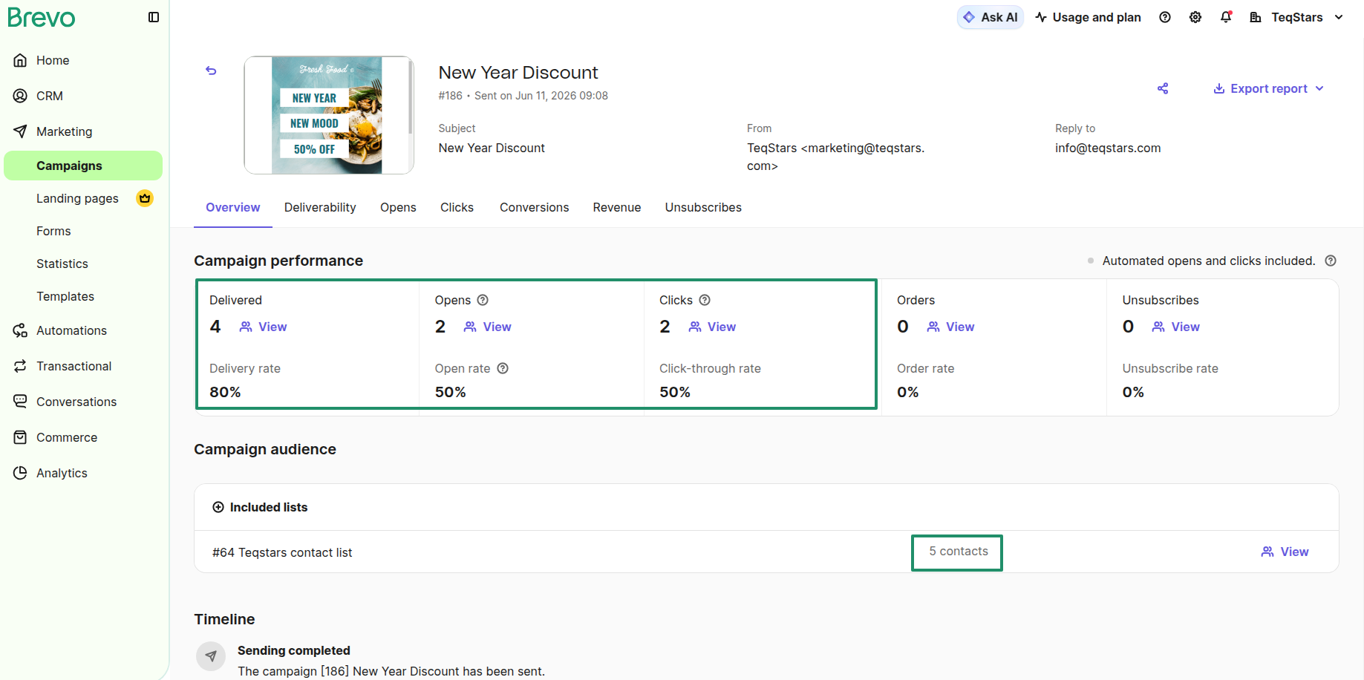Viewport: 1364px width, 680px height.
Task: Click the thumbnail preview scrollbar
Action: 411,97
